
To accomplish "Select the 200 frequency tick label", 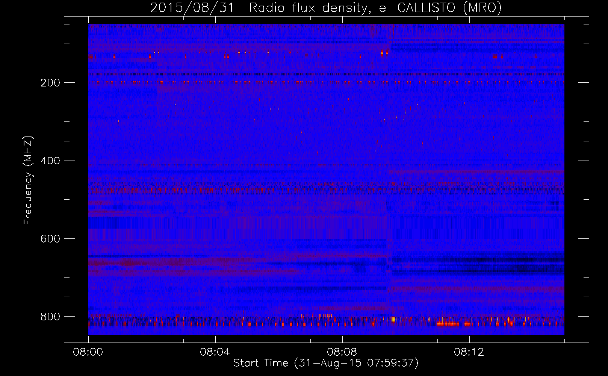I will [50, 83].
